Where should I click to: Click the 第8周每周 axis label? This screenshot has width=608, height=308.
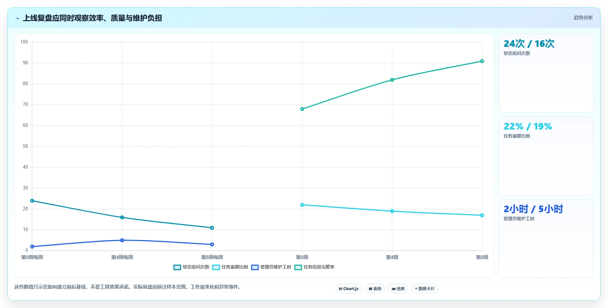coord(212,257)
